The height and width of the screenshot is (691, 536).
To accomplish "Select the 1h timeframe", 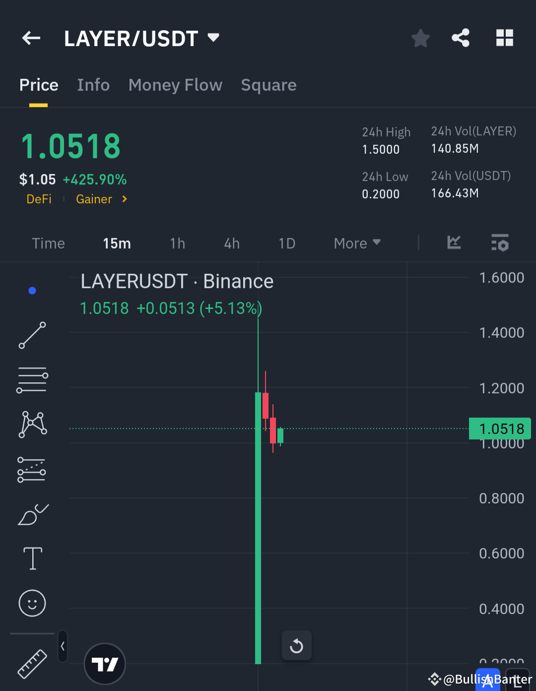I will 177,243.
